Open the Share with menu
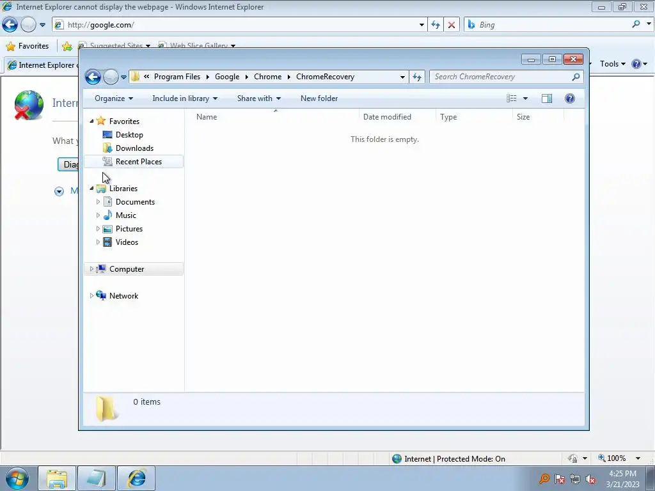This screenshot has height=491, width=655. pyautogui.click(x=259, y=98)
